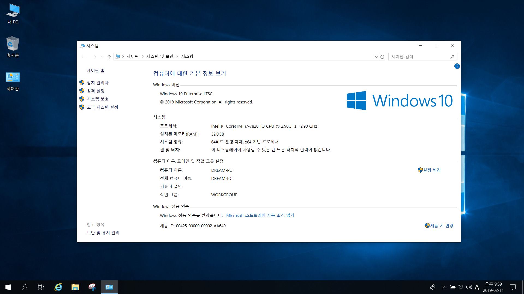Screen dimensions: 524x294
Task: Click the 컴퓨터 이름 value DREAM-PC
Action: tap(222, 170)
